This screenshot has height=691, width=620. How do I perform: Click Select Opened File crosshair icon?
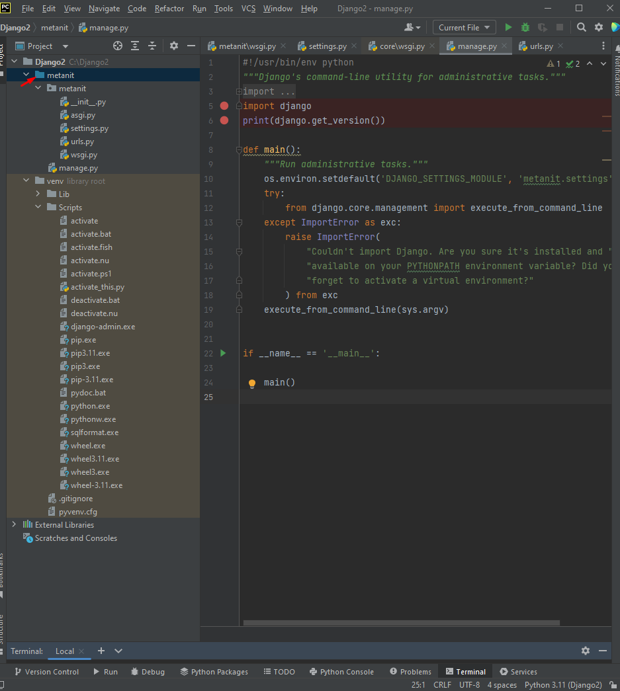coord(117,46)
